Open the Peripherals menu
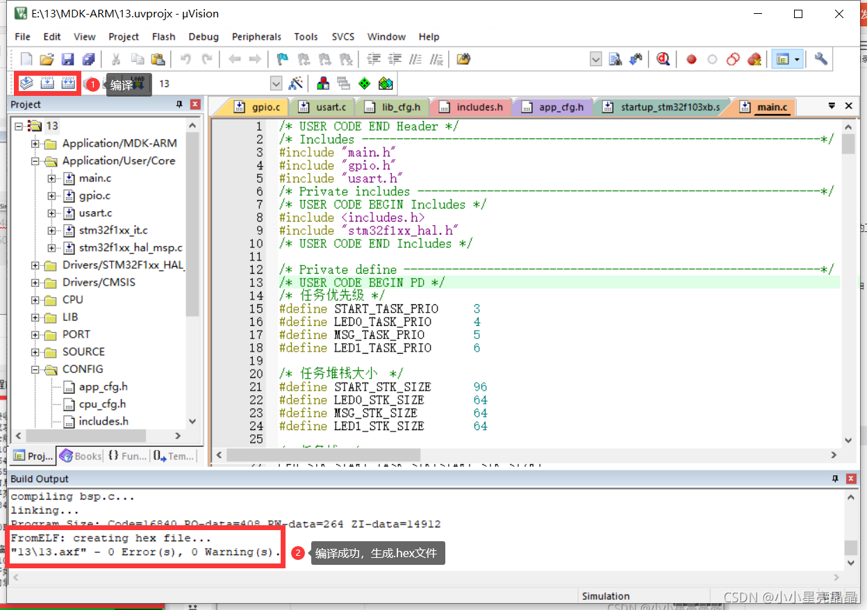 click(256, 37)
